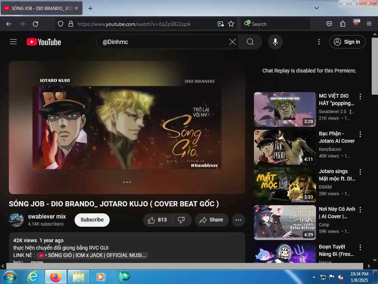Image resolution: width=378 pixels, height=284 pixels.
Task: Close the SÓNG JOB browser tab
Action: click(x=76, y=8)
